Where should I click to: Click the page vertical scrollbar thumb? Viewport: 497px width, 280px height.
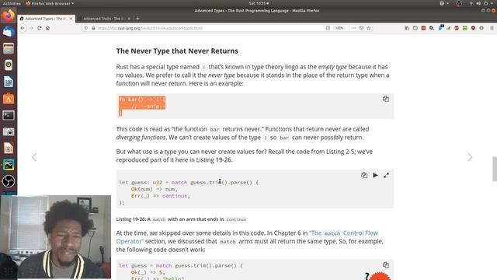click(x=495, y=169)
